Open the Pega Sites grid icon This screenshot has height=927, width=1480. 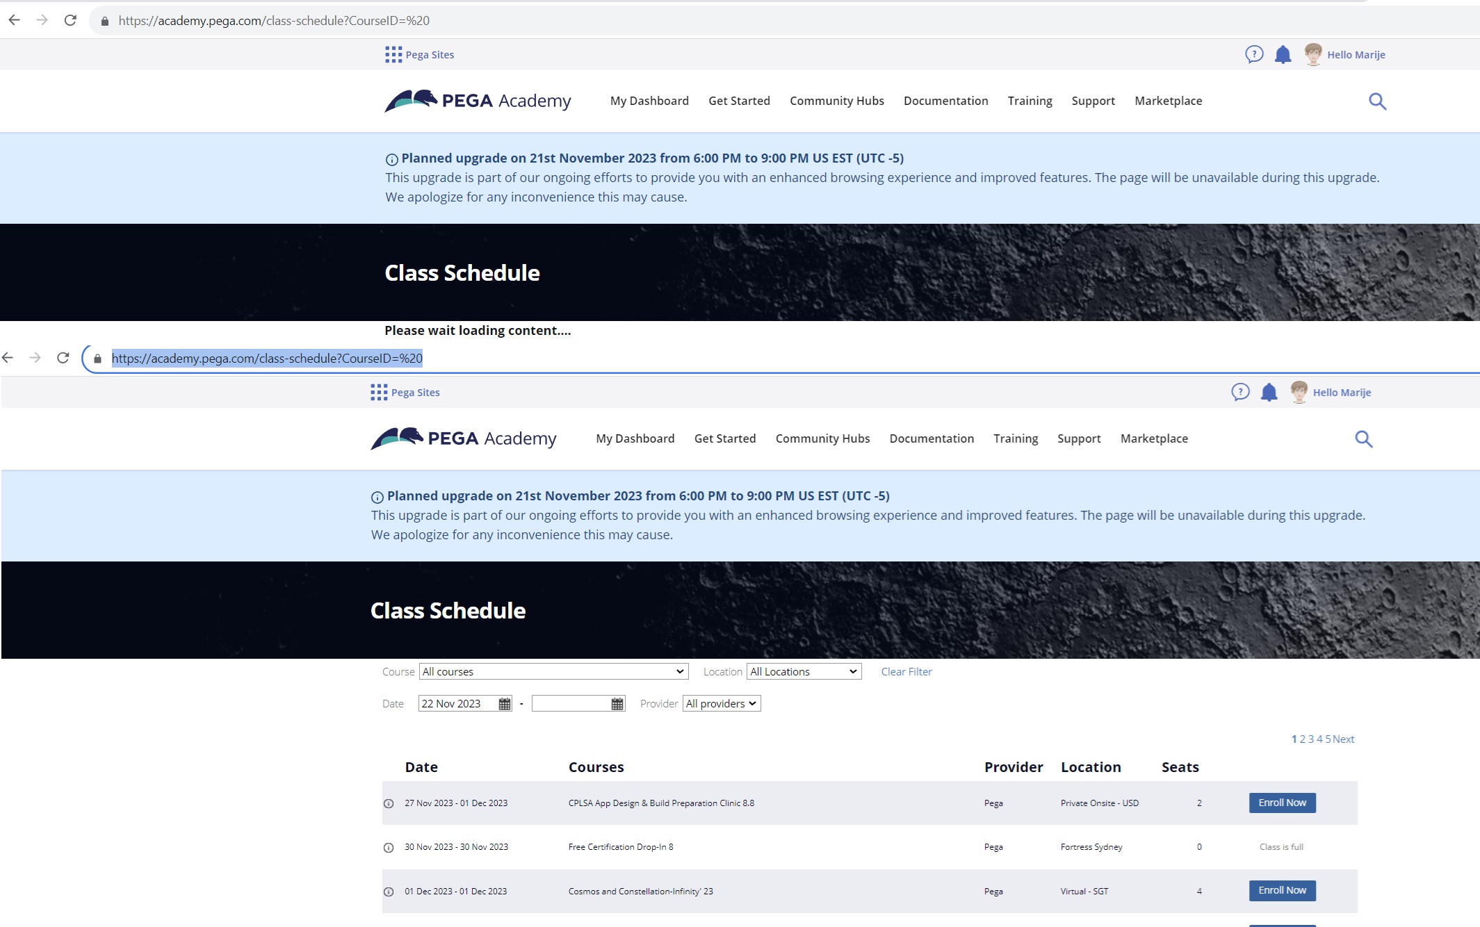380,392
